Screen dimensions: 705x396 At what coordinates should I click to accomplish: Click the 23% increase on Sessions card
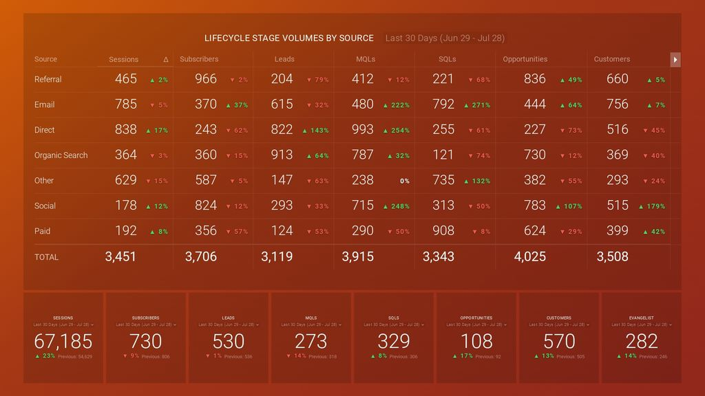coord(45,356)
